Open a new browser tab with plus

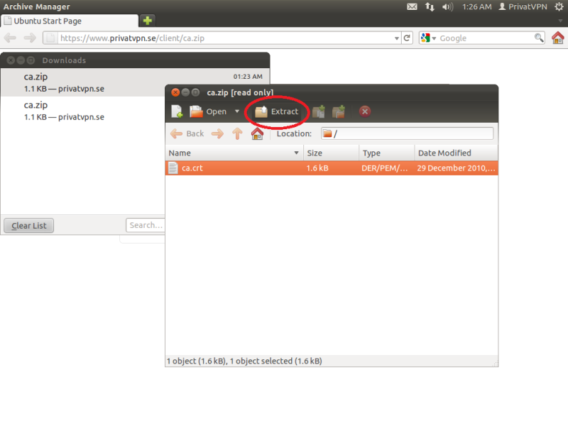[147, 21]
